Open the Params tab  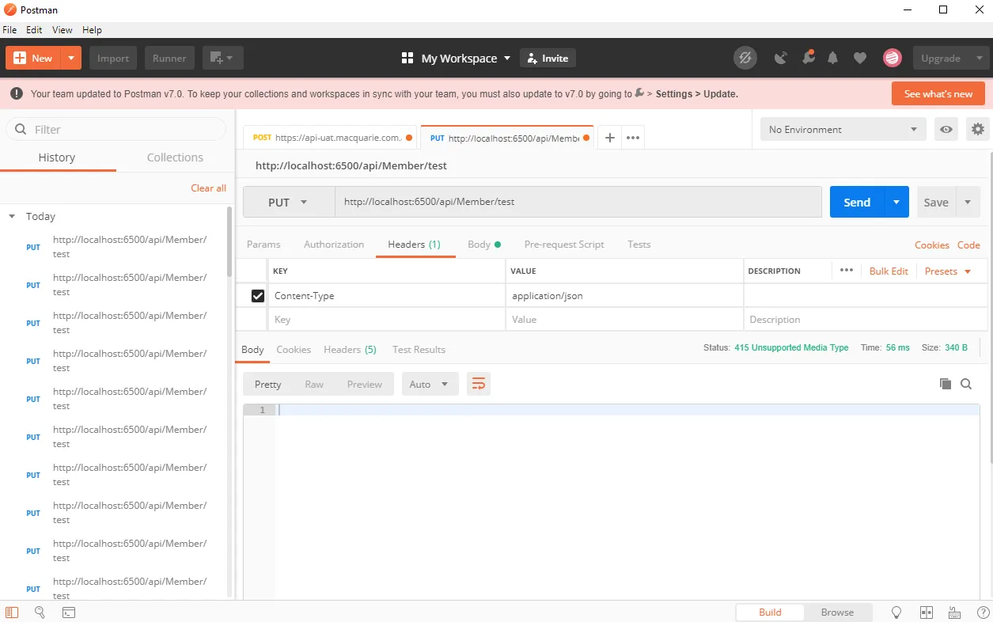263,245
